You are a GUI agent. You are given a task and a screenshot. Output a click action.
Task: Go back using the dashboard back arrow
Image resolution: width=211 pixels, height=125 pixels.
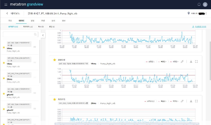[7, 13]
